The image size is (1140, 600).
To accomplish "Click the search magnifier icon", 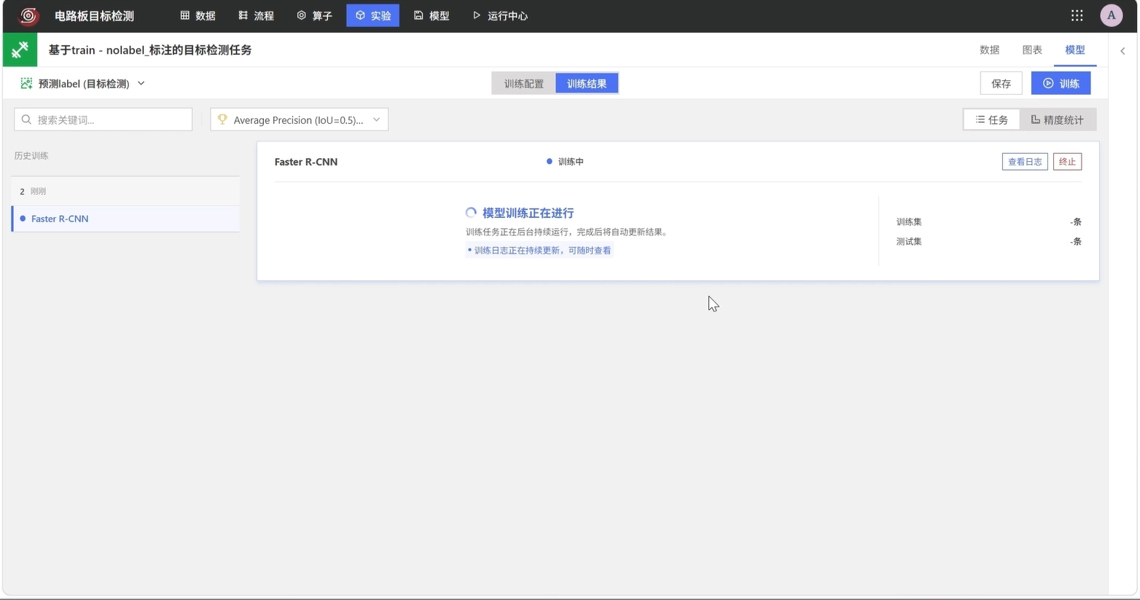I will pos(27,120).
